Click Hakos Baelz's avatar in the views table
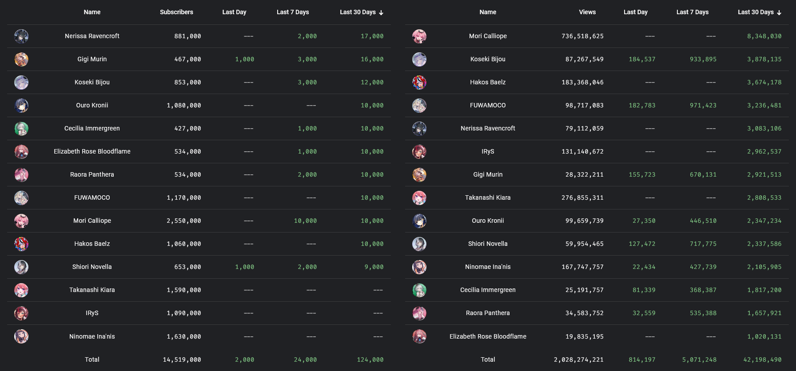The width and height of the screenshot is (796, 371). [x=419, y=82]
